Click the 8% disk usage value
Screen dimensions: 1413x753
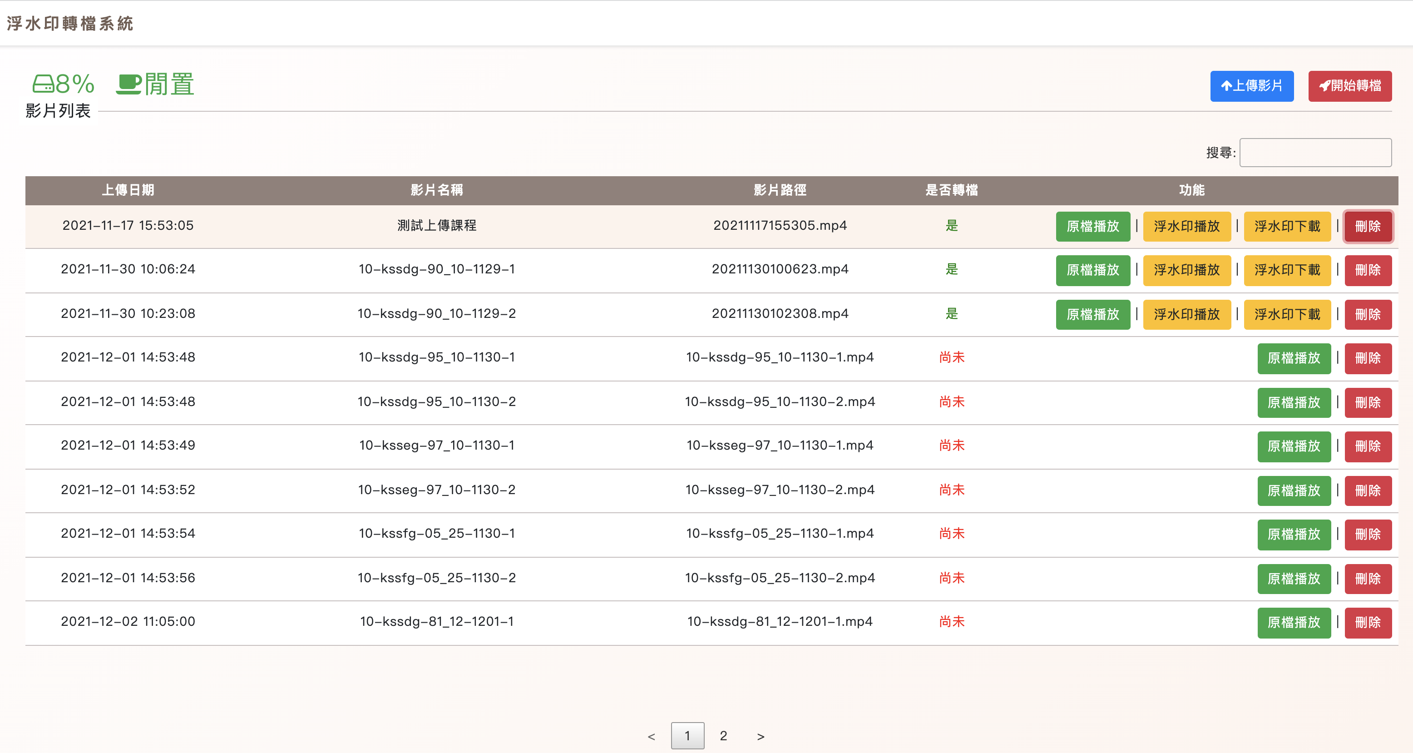point(75,84)
